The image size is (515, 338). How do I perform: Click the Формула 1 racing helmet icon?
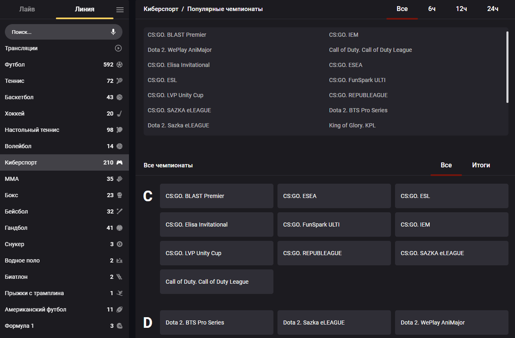(120, 326)
